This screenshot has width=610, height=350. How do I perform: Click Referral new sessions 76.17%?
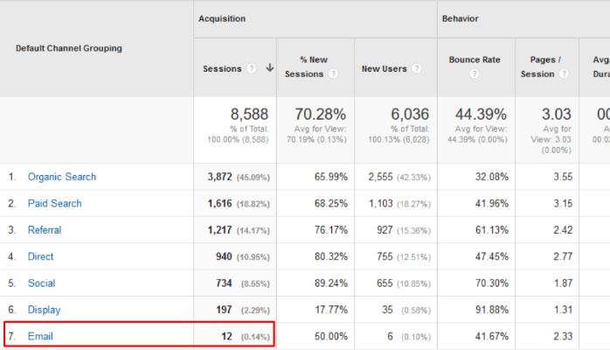point(331,230)
